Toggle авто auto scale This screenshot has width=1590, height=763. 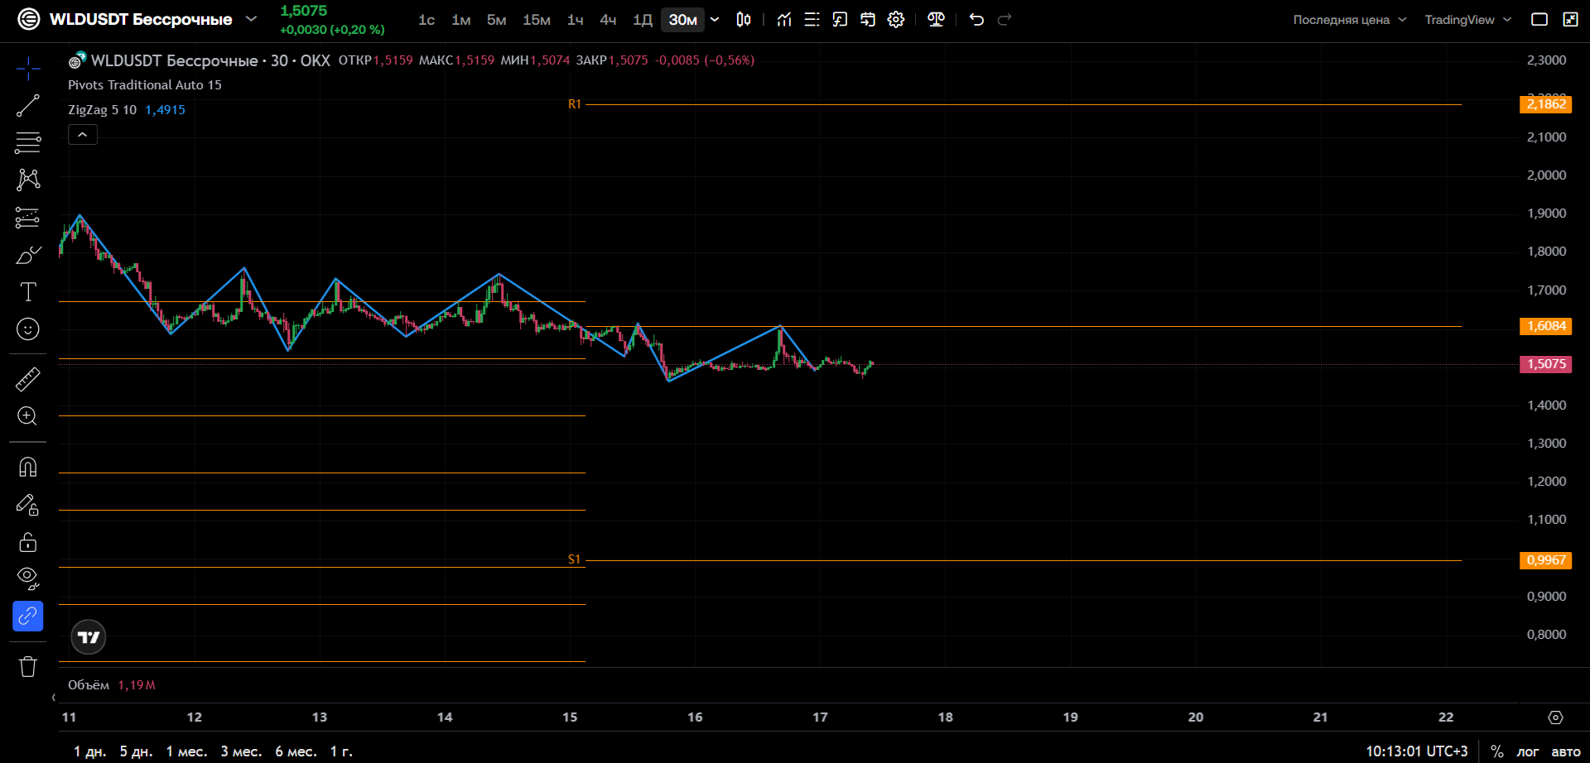(x=1565, y=751)
